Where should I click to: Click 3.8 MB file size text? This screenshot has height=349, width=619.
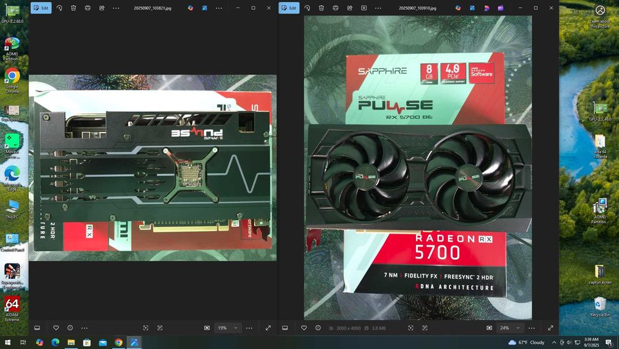[379, 328]
